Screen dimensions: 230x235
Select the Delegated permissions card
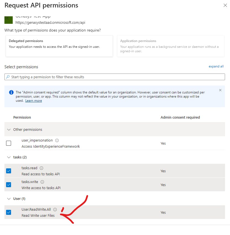tap(59, 46)
